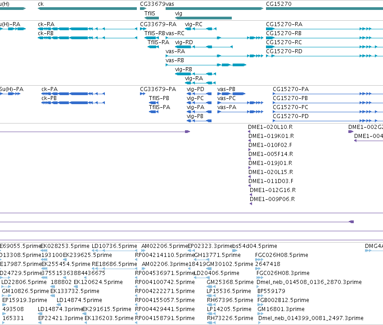Image resolution: width=383 pixels, height=325 pixels.
Task: Open EST label 'RP004429441.5prime'
Action: tap(165, 309)
